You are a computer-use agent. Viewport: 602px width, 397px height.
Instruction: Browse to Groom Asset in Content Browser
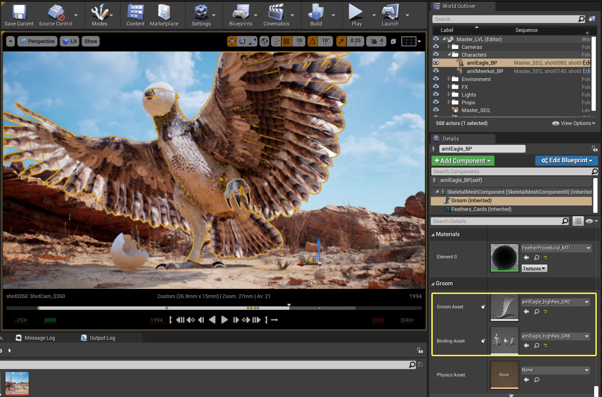[x=536, y=311]
